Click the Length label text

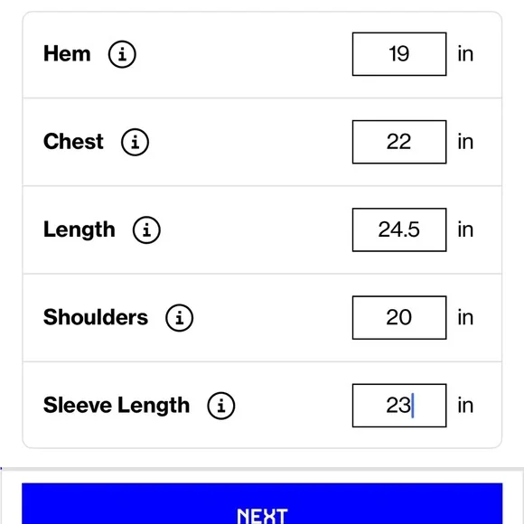[x=80, y=230]
